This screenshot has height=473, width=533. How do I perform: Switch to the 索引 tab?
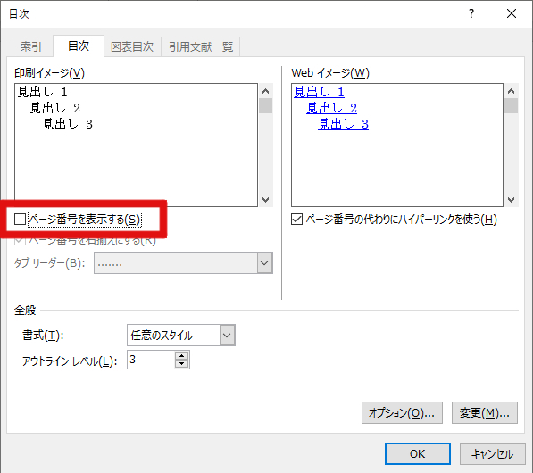(x=30, y=46)
